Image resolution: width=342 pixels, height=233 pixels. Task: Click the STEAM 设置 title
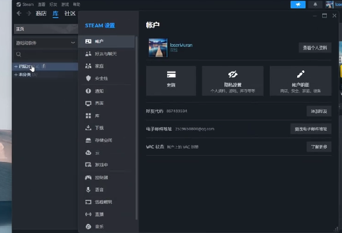point(100,26)
